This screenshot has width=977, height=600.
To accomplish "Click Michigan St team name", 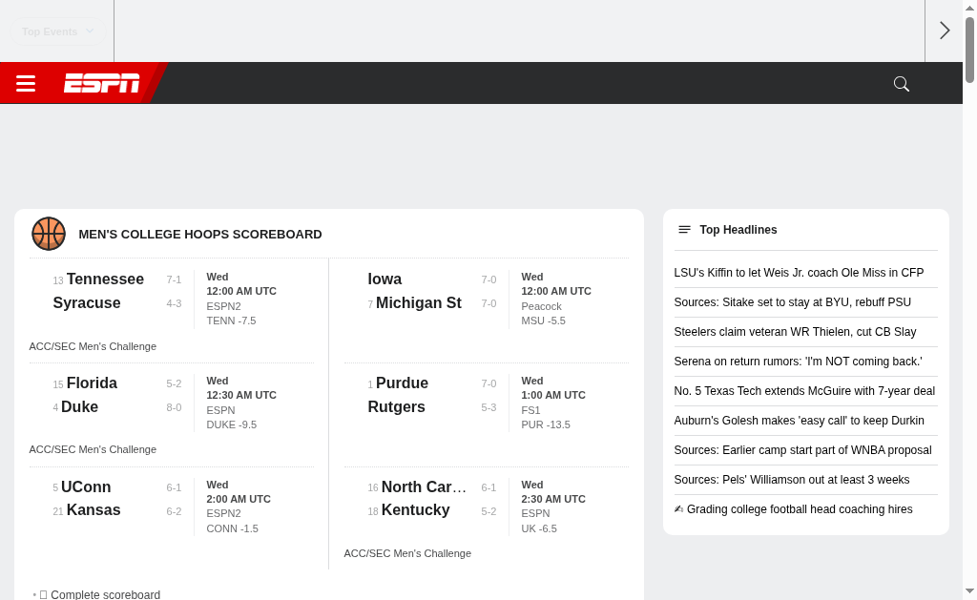I will (418, 303).
